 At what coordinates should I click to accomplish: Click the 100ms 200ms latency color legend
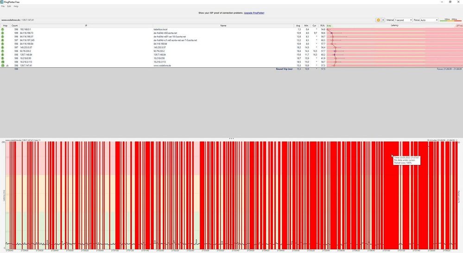click(450, 20)
